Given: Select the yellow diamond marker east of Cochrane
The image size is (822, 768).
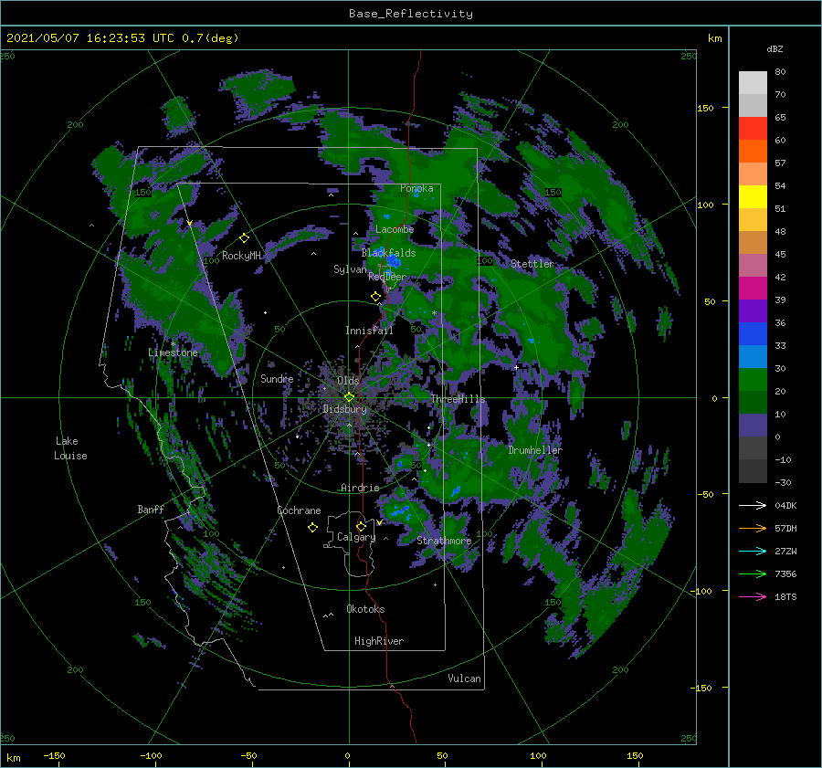Looking at the screenshot, I should coord(312,528).
